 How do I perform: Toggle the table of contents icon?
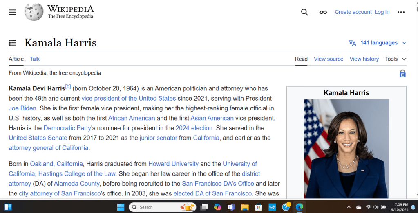(13, 43)
